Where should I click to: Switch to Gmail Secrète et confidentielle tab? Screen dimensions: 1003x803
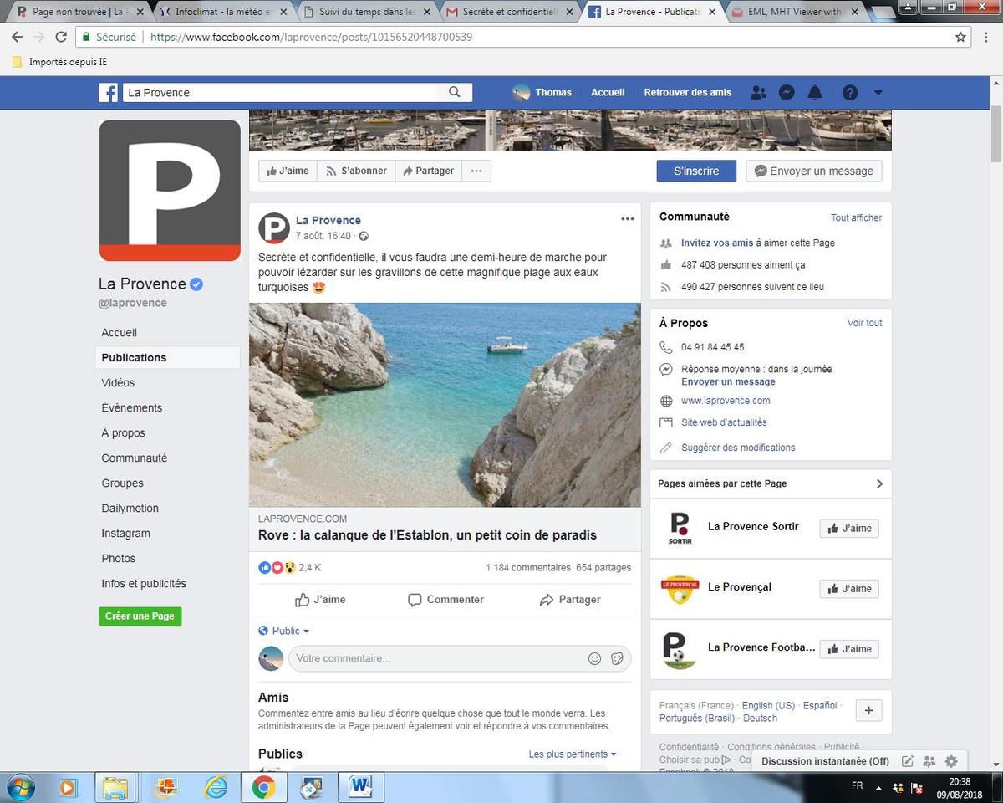(x=510, y=12)
